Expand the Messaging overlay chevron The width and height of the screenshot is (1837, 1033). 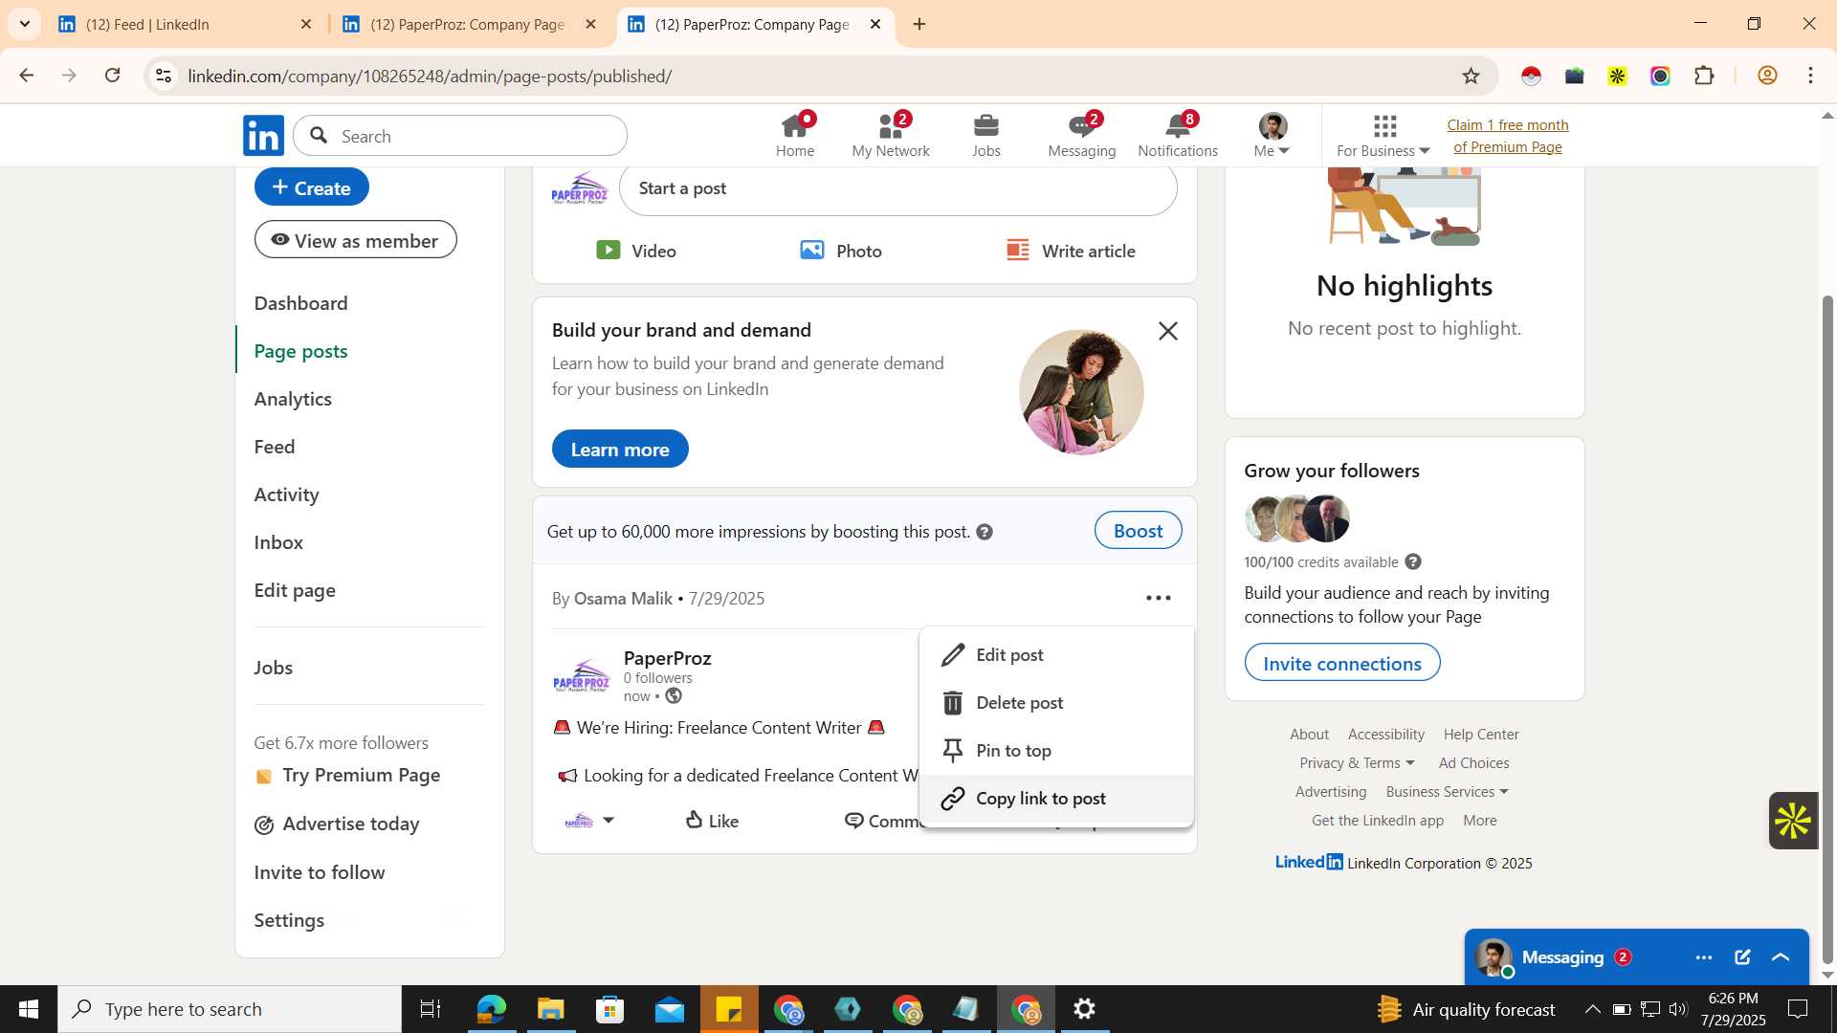pos(1781,957)
